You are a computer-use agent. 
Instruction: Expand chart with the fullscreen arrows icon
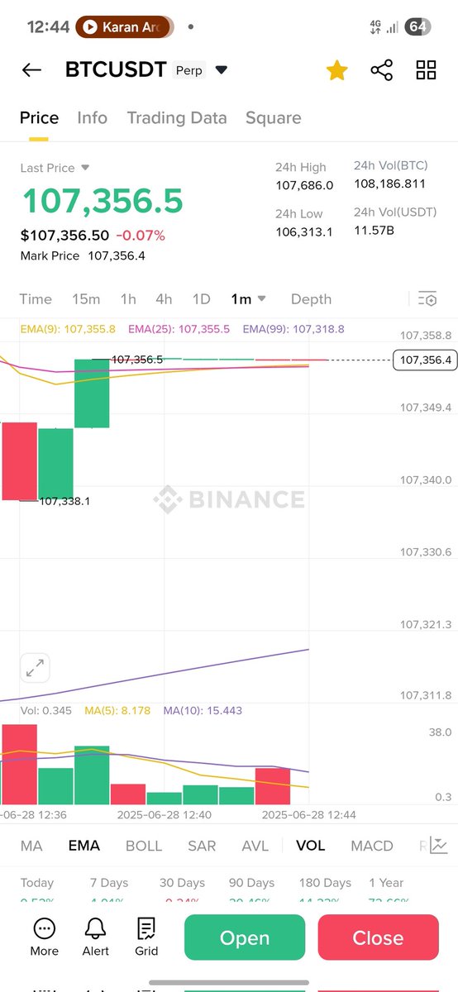pos(35,668)
